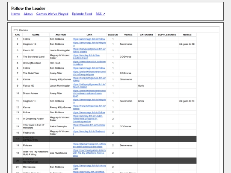
Task: Open the karma link in arc 12 row
Action: pos(89,107)
